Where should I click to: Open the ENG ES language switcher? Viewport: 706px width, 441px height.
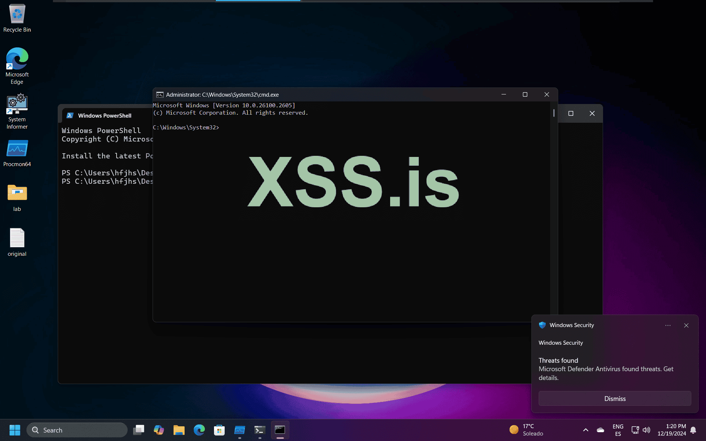[x=618, y=430]
